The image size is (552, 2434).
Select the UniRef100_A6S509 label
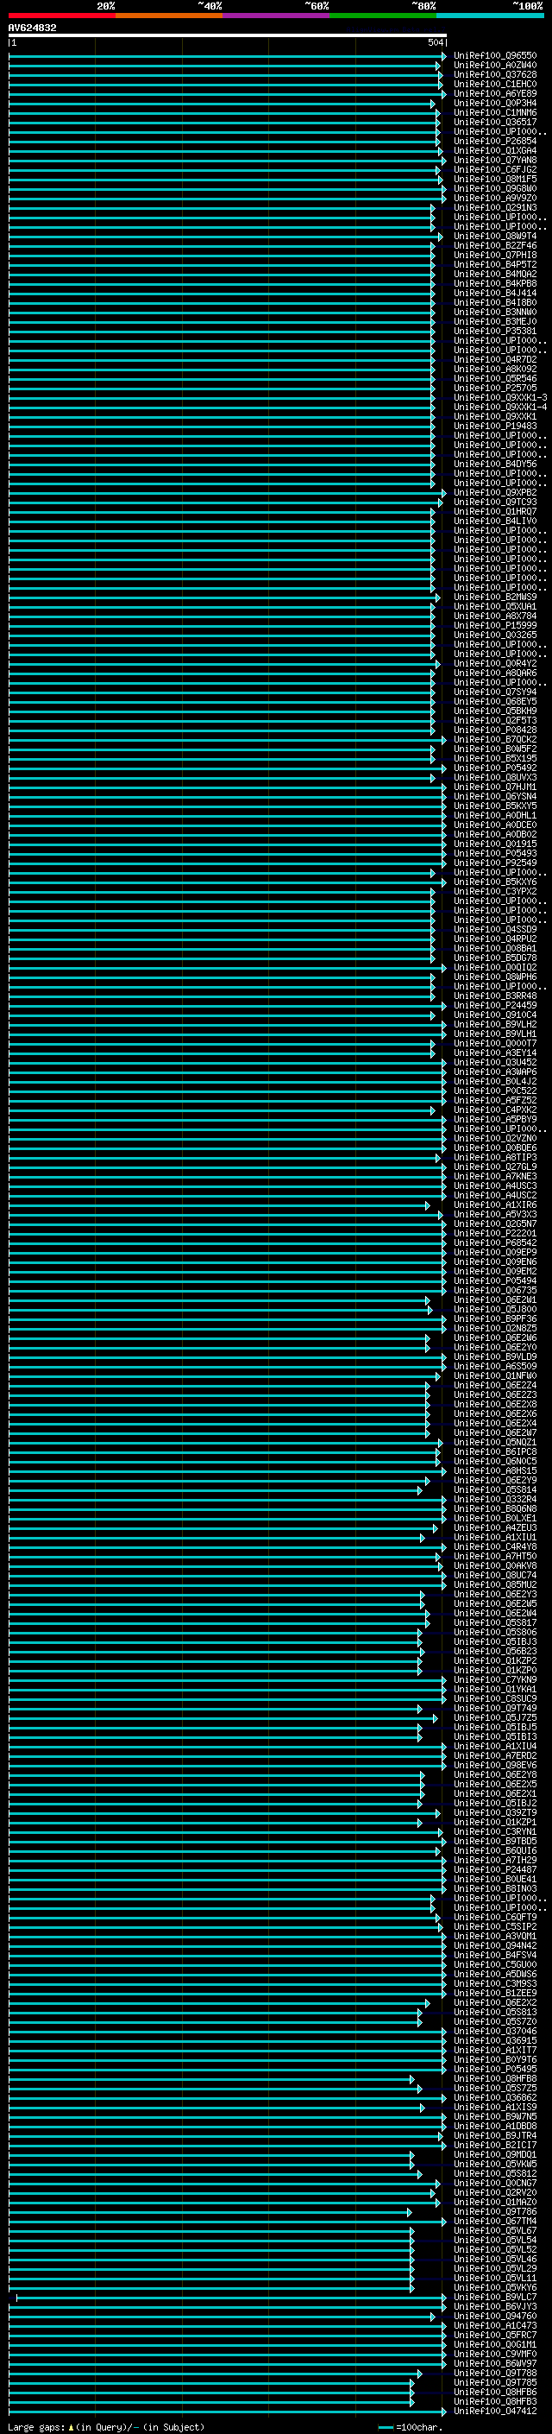coord(495,1365)
